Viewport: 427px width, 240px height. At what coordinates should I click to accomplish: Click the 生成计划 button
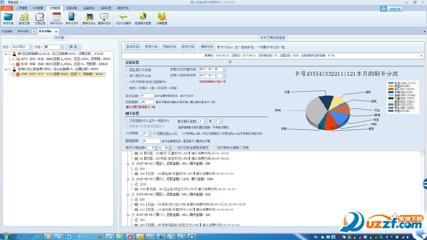point(133,47)
